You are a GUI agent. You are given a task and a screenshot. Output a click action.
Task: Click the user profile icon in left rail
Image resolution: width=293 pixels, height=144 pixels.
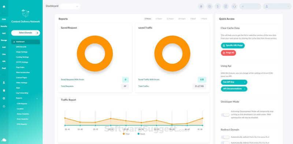pyautogui.click(x=4, y=82)
